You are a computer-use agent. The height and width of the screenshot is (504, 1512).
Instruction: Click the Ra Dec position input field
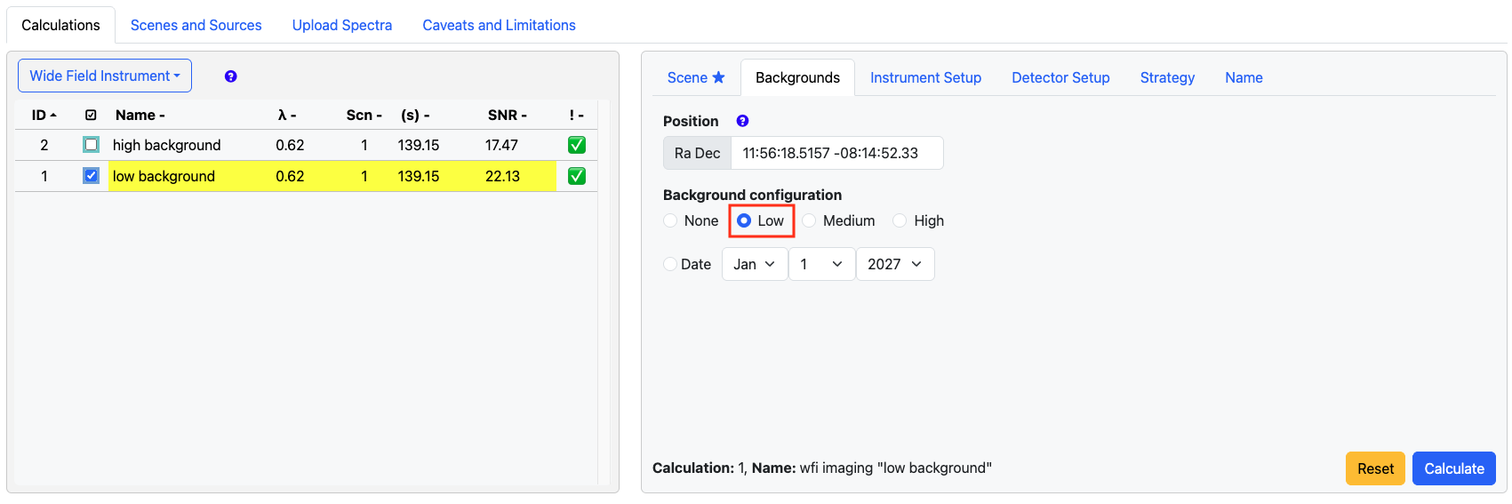836,153
